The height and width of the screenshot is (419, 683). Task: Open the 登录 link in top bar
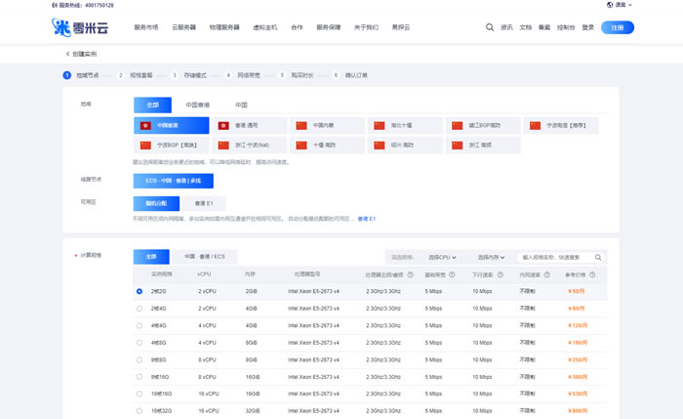[587, 27]
